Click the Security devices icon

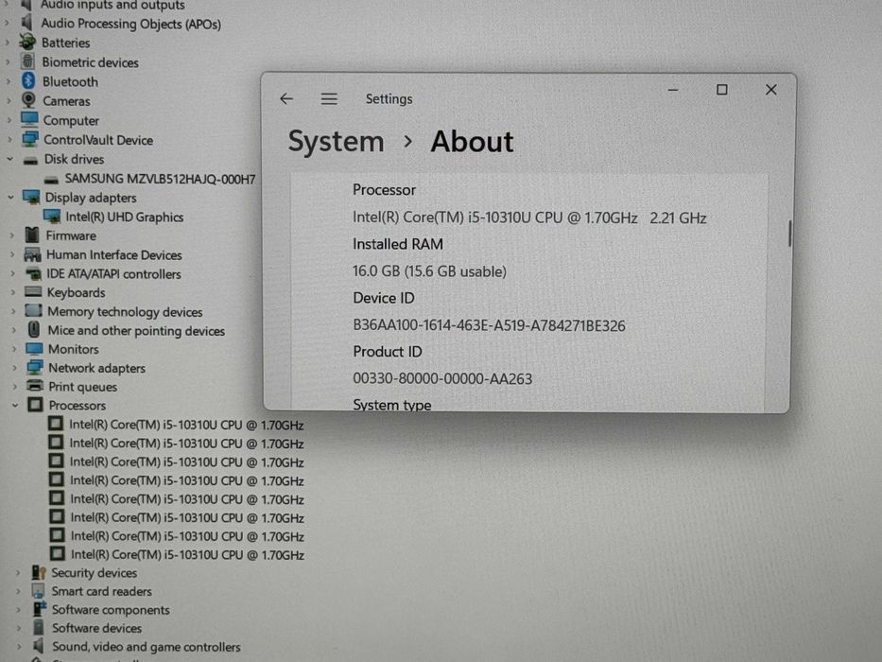[x=39, y=572]
